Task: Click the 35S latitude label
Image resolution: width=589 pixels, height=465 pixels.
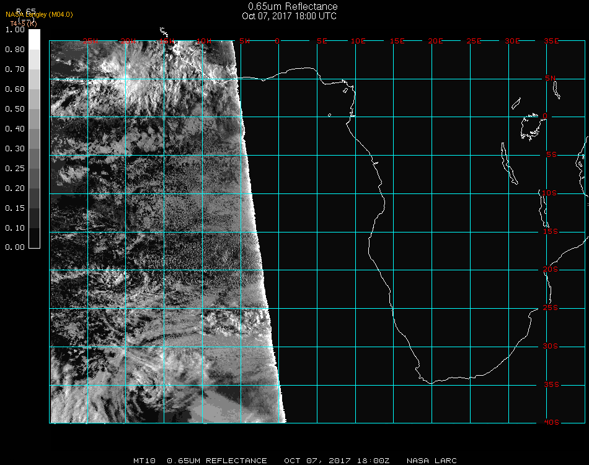Action: 551,384
